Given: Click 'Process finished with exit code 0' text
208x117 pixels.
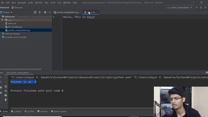Looking at the screenshot, I should 37,91.
